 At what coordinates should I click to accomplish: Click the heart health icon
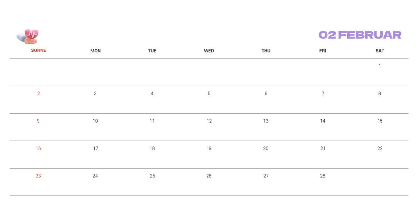coord(28,36)
